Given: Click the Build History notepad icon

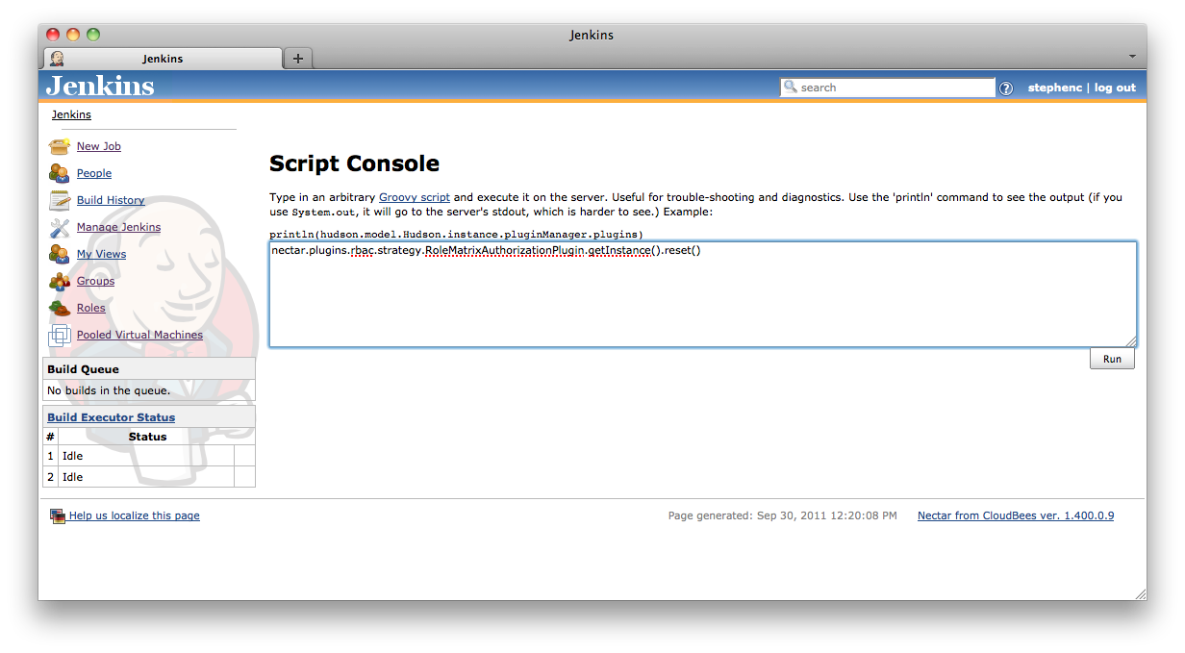Looking at the screenshot, I should tap(60, 200).
